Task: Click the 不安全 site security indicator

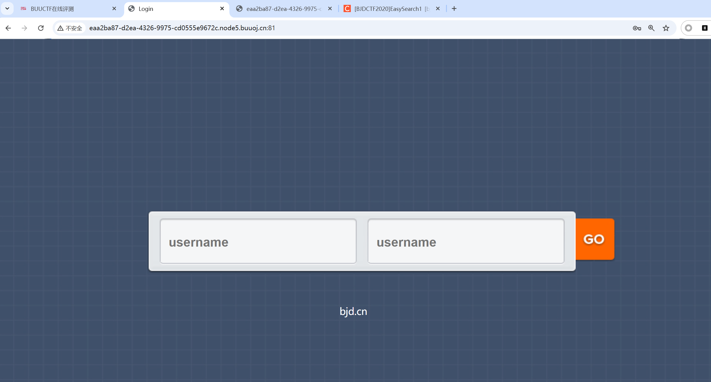Action: (70, 28)
